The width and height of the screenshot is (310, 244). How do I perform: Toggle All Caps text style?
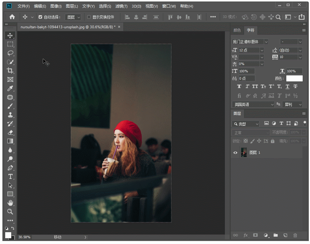255,86
